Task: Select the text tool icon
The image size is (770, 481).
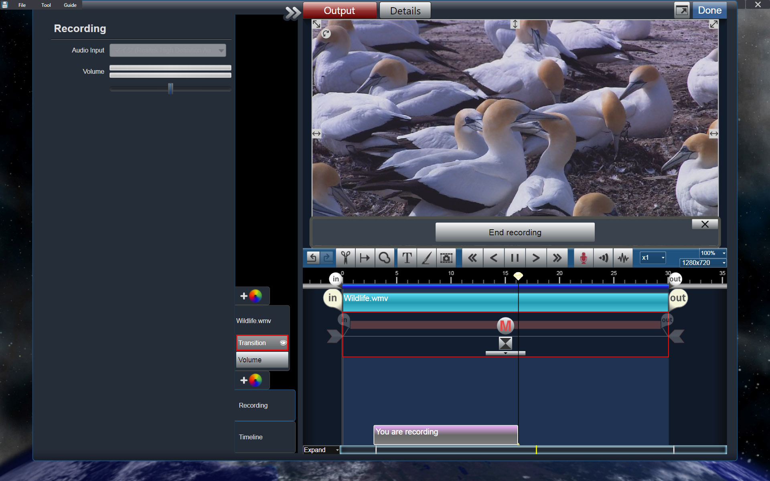Action: coord(407,258)
